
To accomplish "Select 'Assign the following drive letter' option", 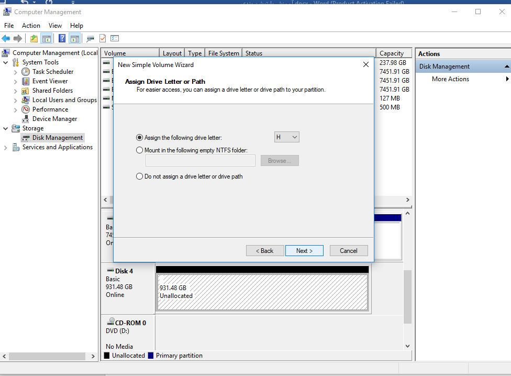I will (139, 138).
